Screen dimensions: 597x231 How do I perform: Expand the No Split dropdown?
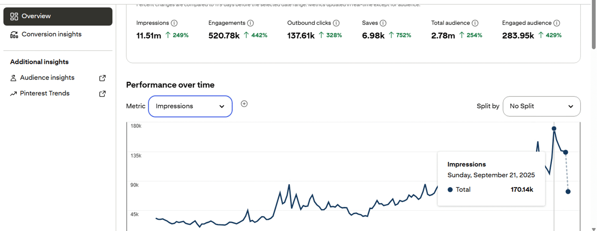pos(541,106)
